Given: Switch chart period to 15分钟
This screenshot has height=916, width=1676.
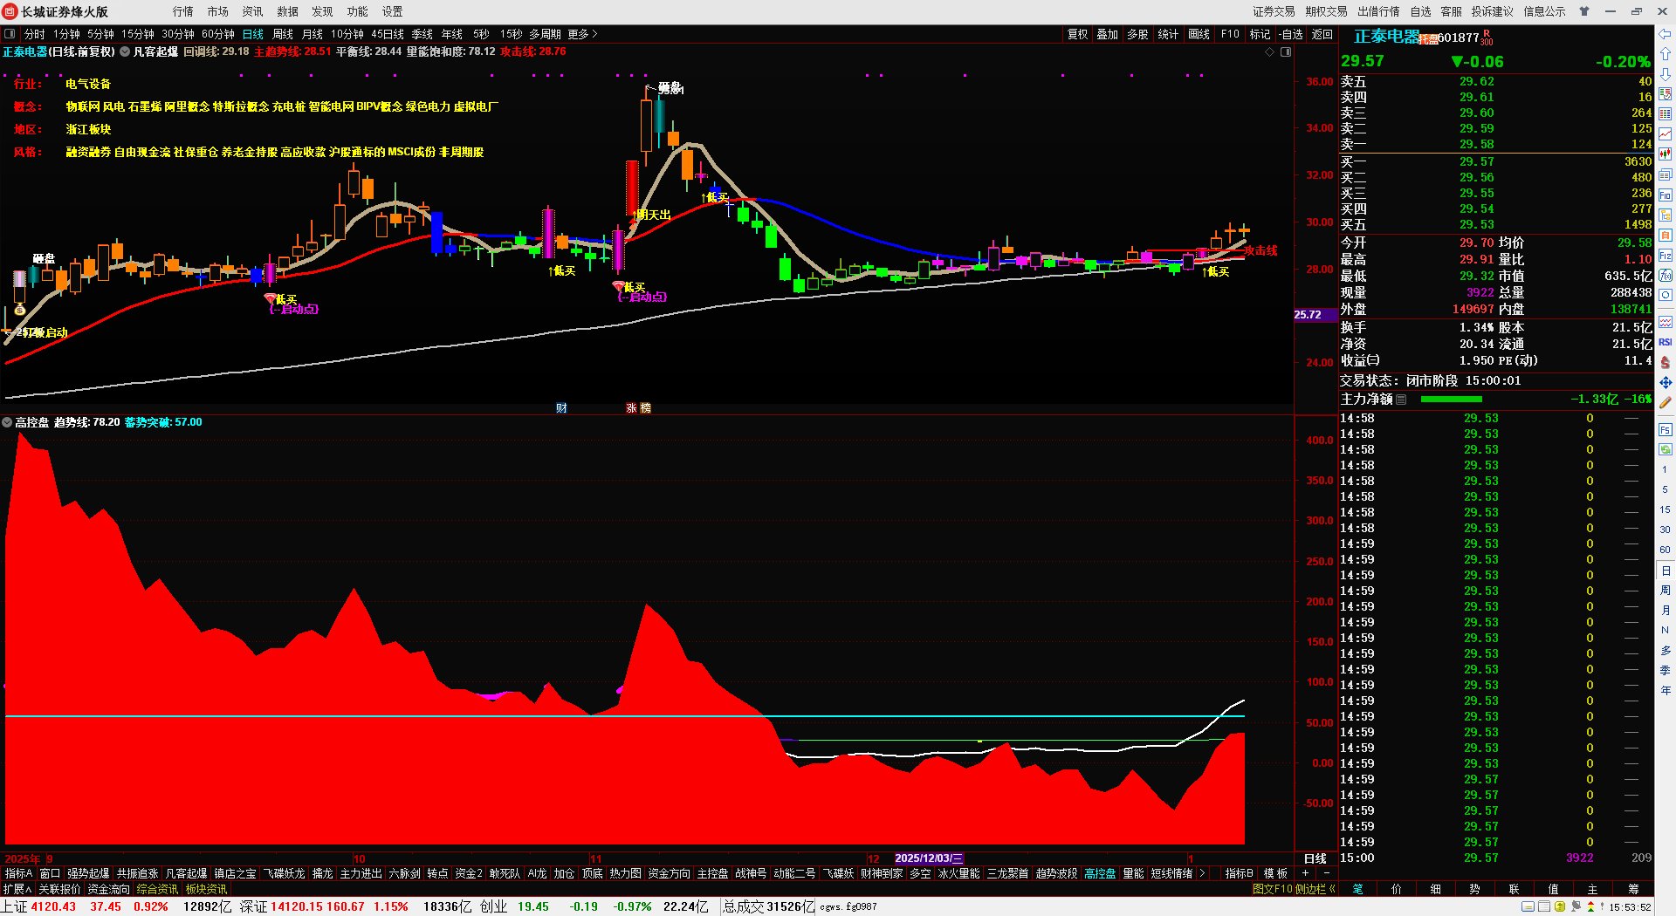Looking at the screenshot, I should [138, 34].
